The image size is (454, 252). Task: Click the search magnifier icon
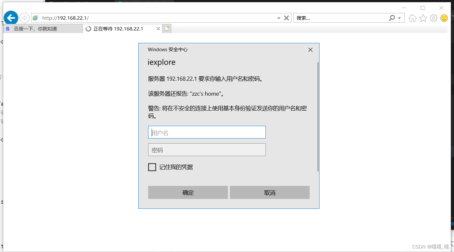(392, 18)
